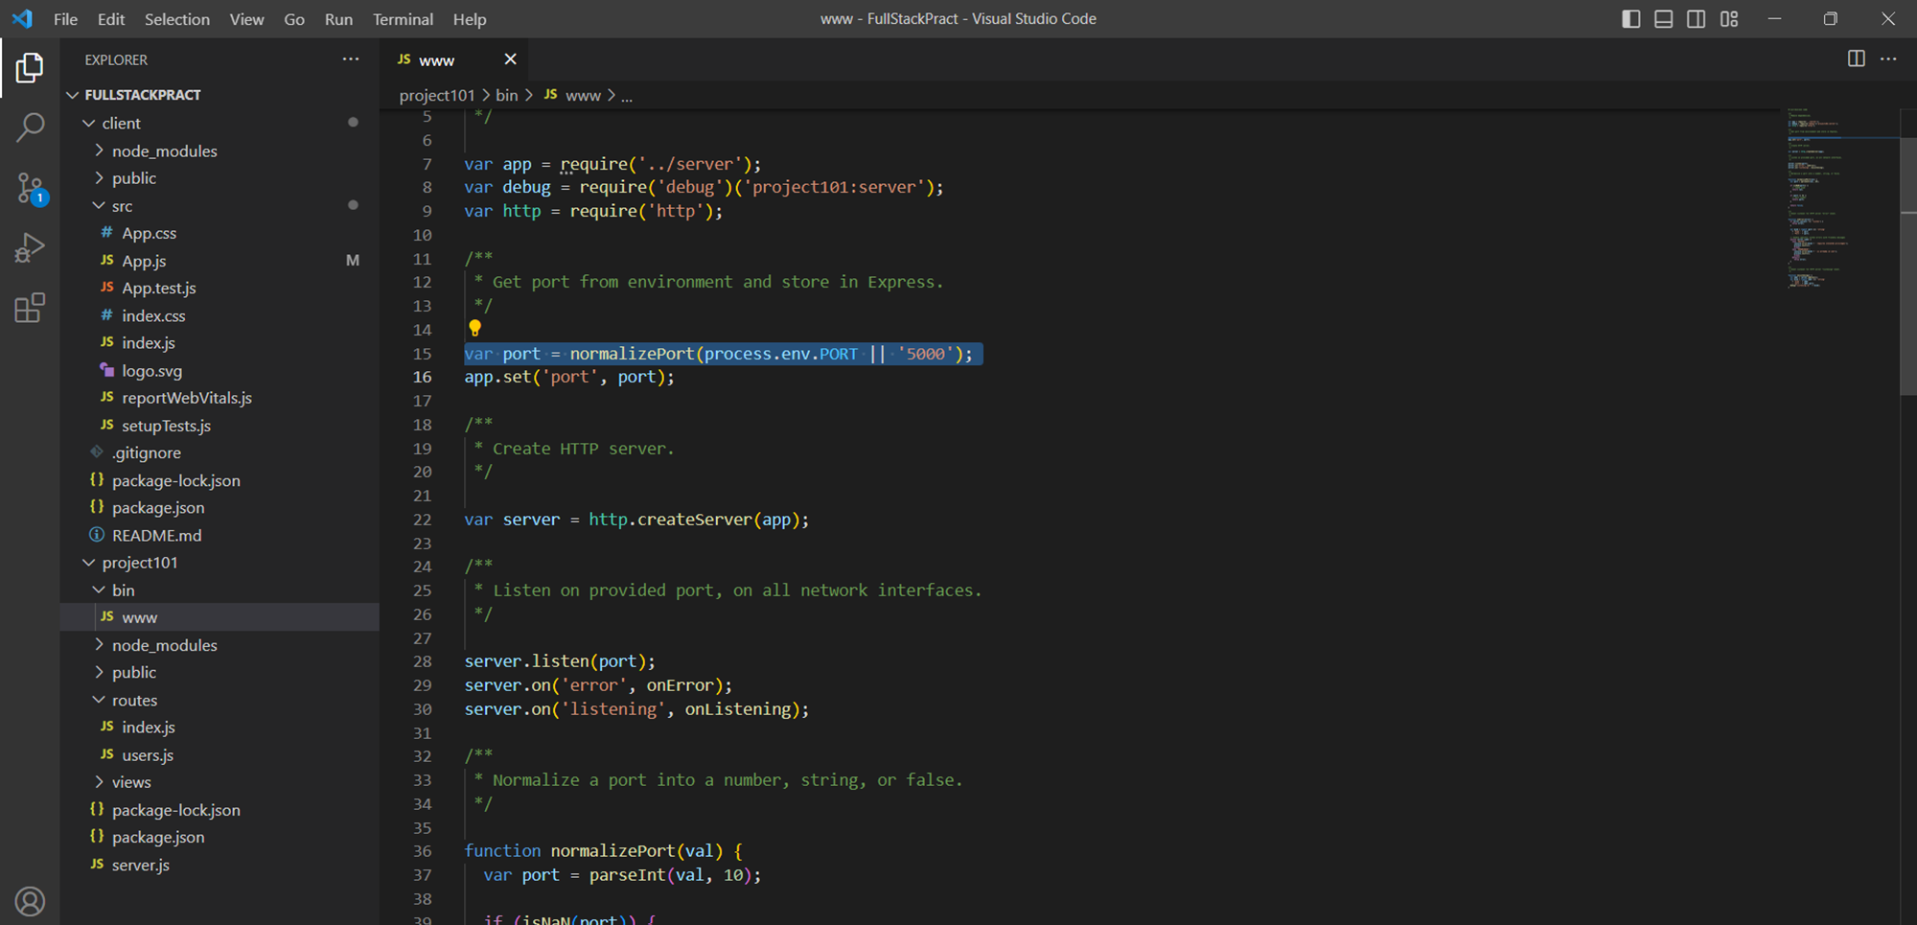Open the Extensions view
1917x925 pixels.
coord(30,308)
